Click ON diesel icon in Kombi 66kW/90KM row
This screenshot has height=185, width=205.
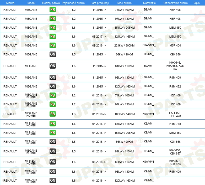point(52,141)
